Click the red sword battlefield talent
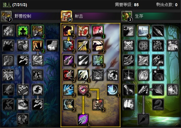This screenshot has height=128, width=181. click(x=98, y=31)
